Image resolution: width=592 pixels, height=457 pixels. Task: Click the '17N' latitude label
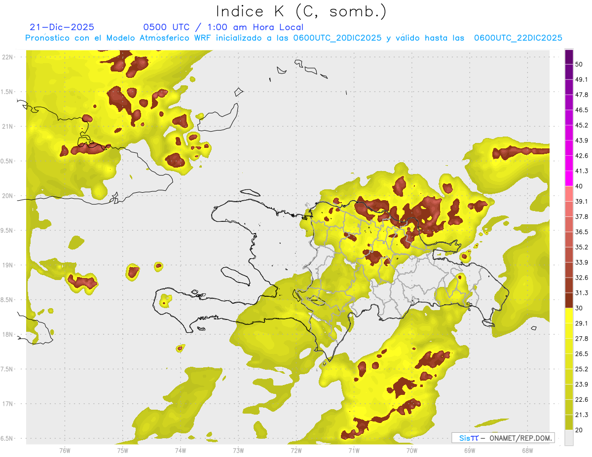pyautogui.click(x=8, y=404)
